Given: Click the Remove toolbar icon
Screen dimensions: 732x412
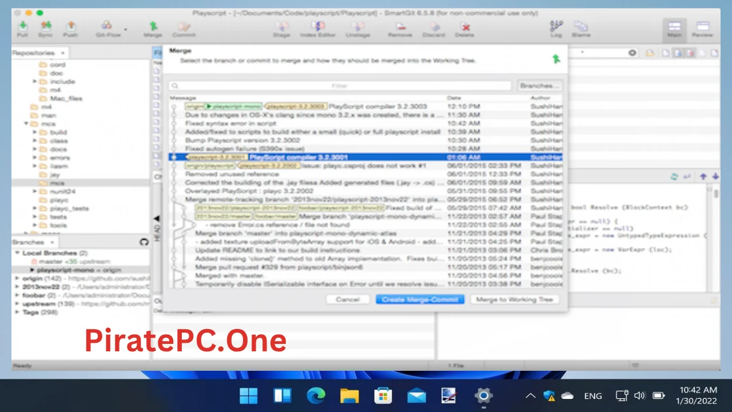Looking at the screenshot, I should tap(400, 29).
